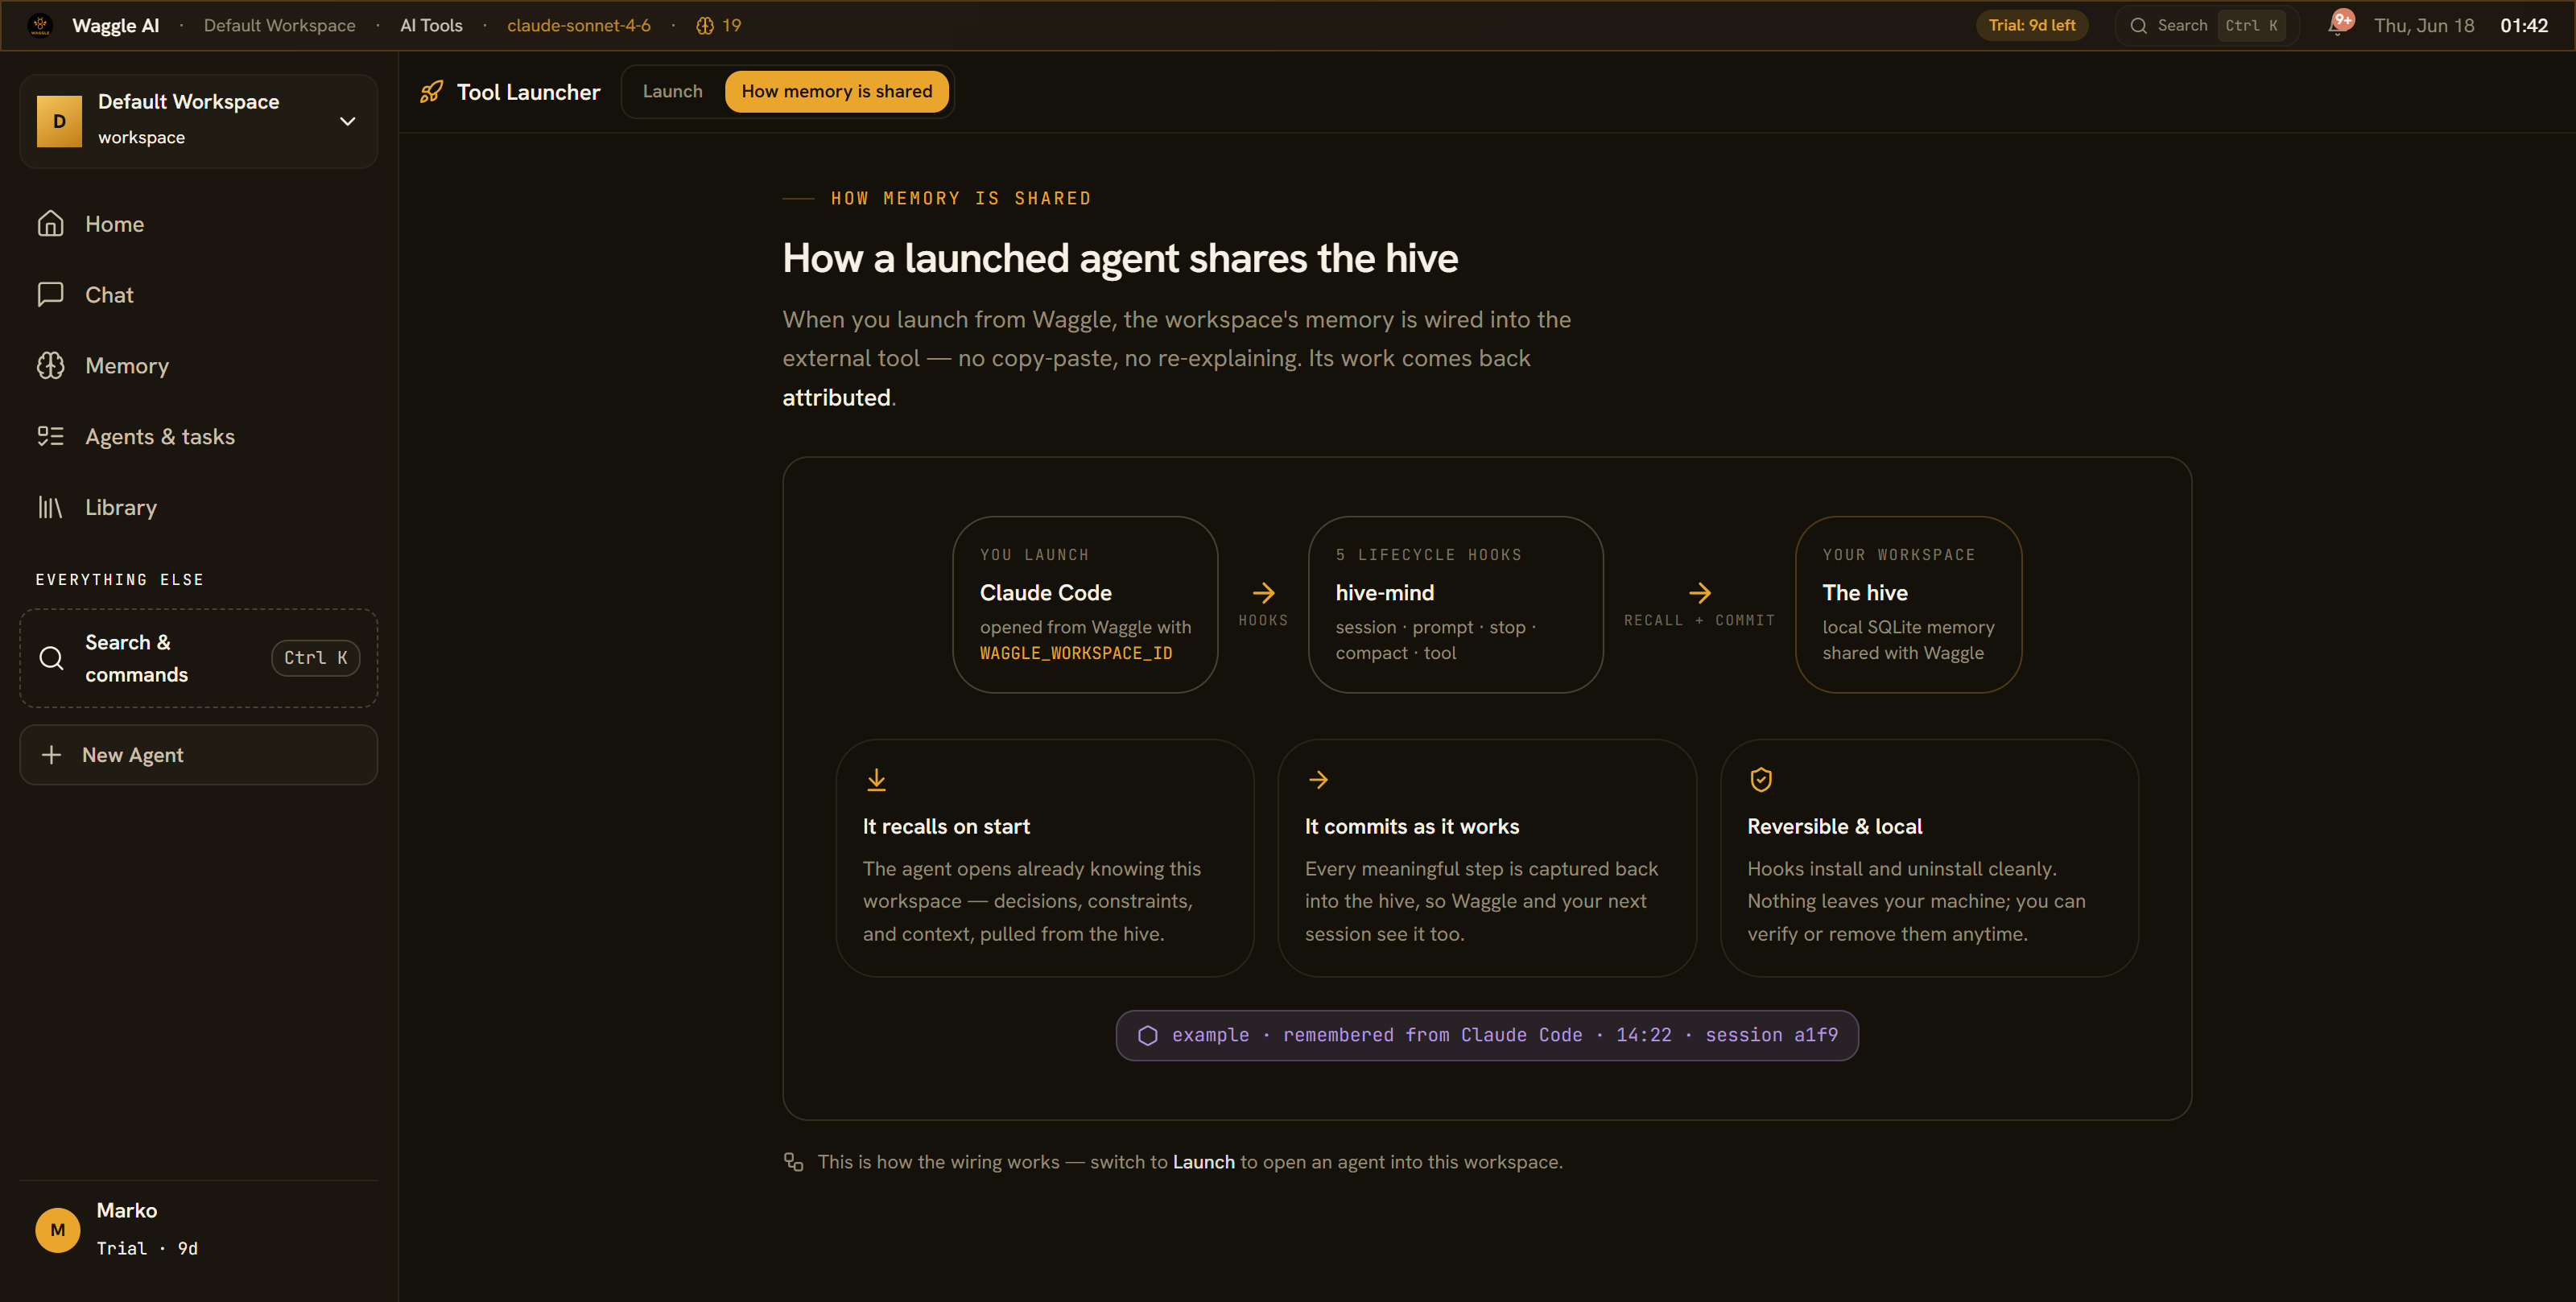Expand the Default Workspace chevron
2576x1302 pixels.
348,121
